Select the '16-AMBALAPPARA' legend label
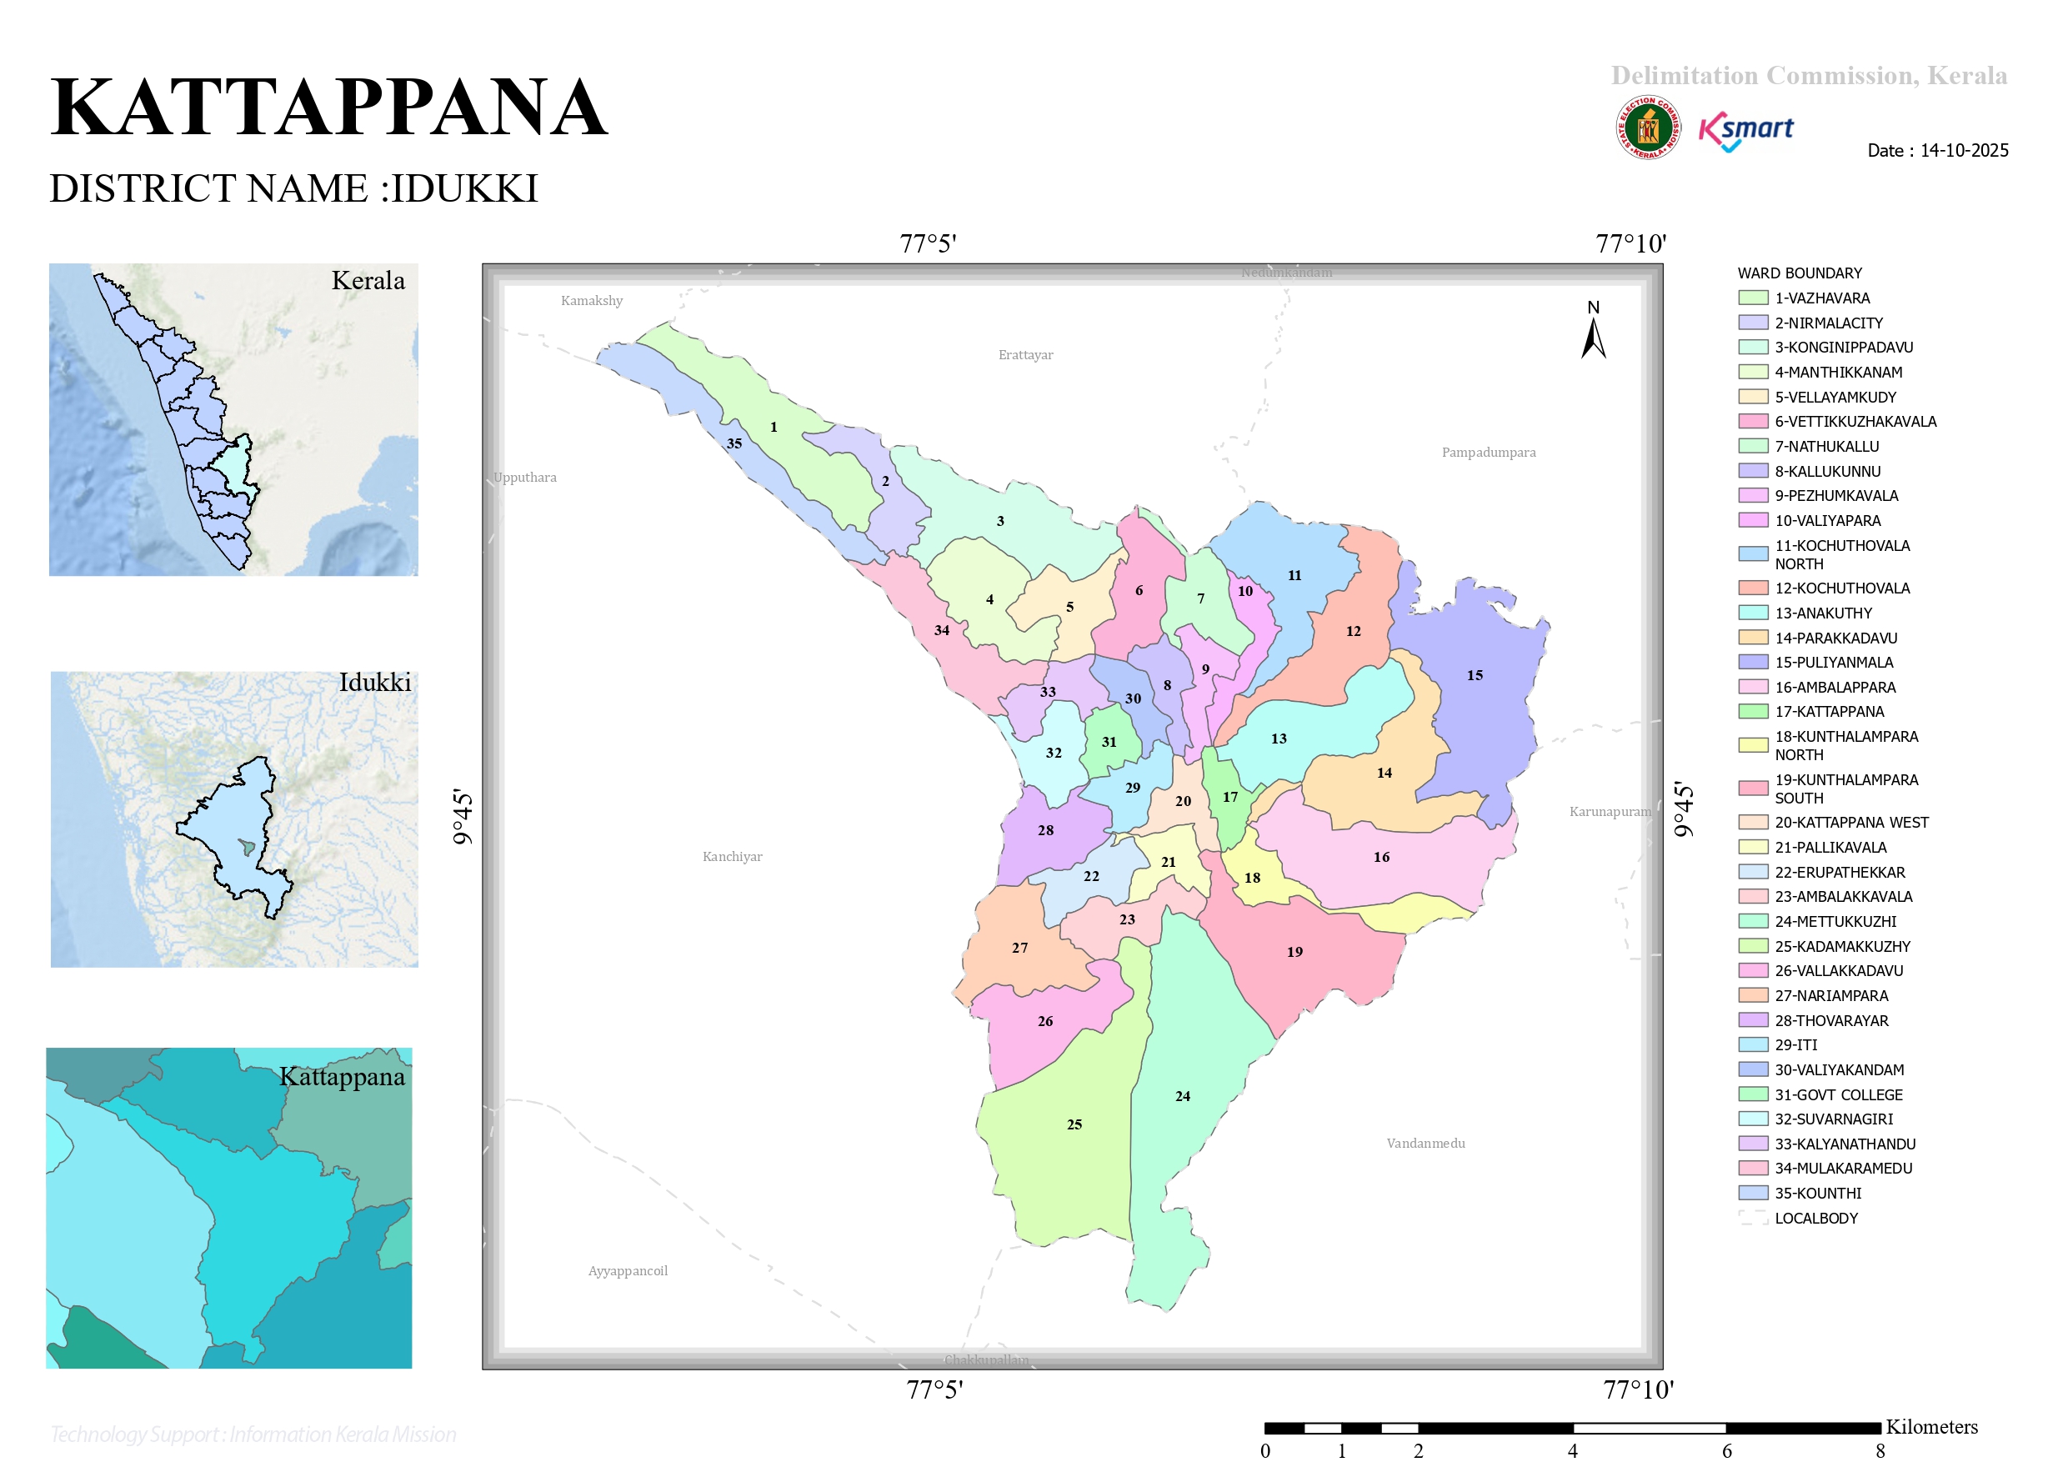2068x1462 pixels. [x=1835, y=688]
